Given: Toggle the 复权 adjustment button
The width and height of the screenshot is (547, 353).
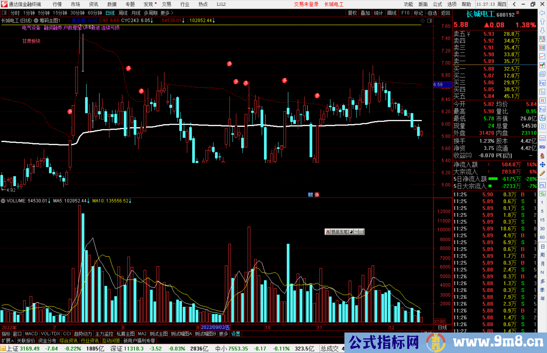Looking at the screenshot, I should (x=352, y=13).
